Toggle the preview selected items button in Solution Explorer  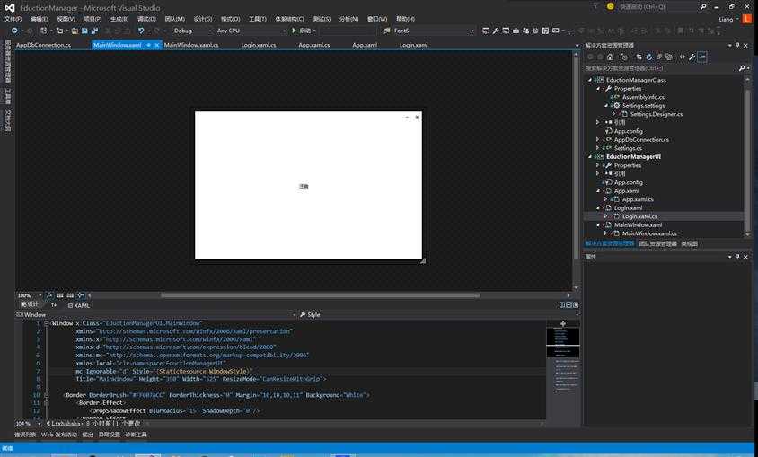(703, 57)
